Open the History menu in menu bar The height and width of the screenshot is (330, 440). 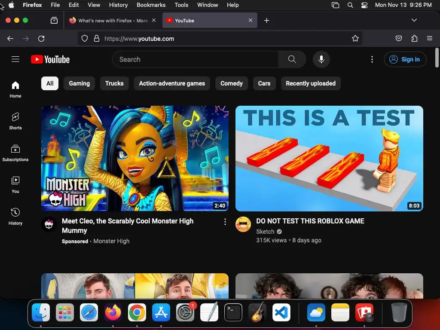pyautogui.click(x=118, y=5)
